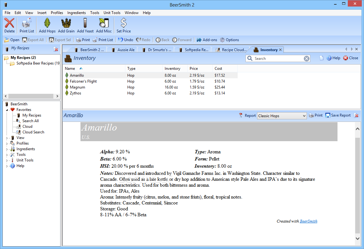Select My Recipes under Favorites
Image resolution: width=364 pixels, height=249 pixels.
click(32, 115)
